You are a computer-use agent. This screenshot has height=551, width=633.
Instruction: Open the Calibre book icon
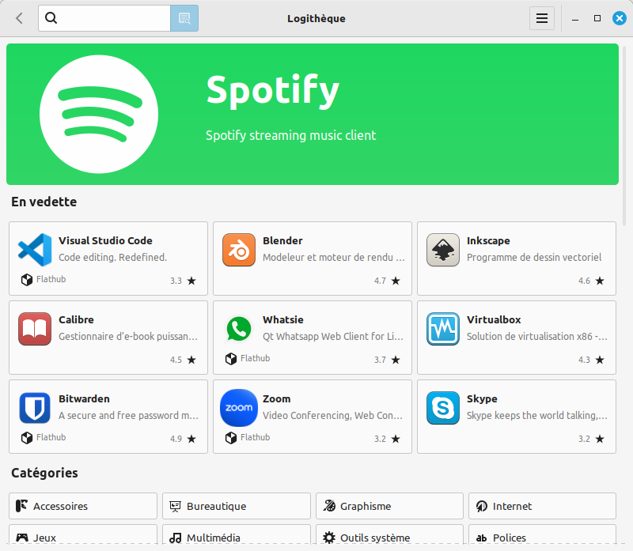[x=35, y=329]
